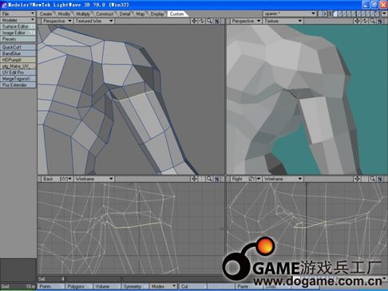
Task: Switch to the Multiply tab
Action: pos(83,14)
